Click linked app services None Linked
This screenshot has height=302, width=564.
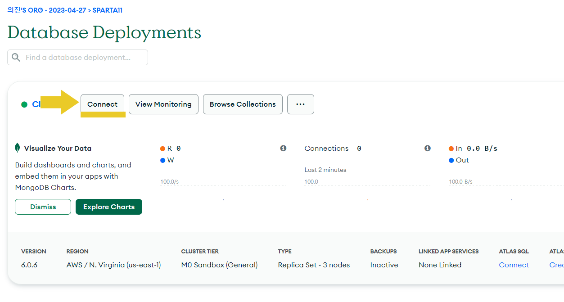(440, 265)
